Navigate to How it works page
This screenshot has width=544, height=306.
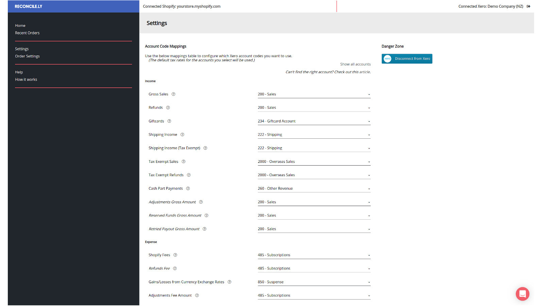pyautogui.click(x=26, y=80)
